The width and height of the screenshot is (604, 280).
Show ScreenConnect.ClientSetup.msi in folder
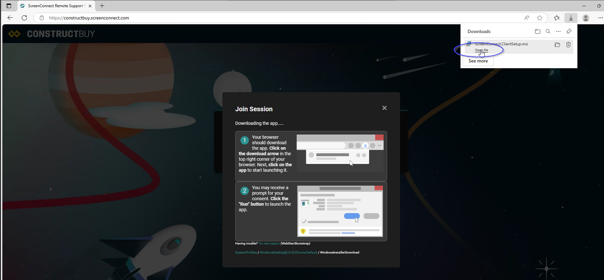click(x=557, y=45)
